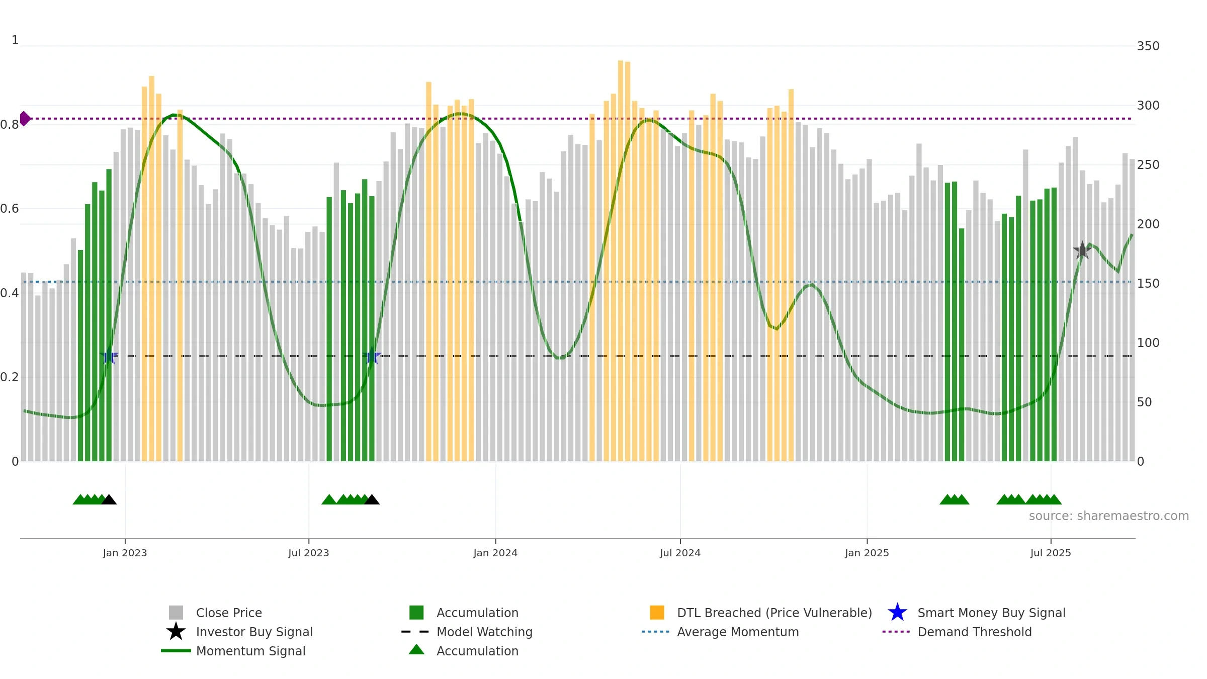Click the black Investor Buy Signal star in legend
The height and width of the screenshot is (679, 1207).
pyautogui.click(x=176, y=632)
